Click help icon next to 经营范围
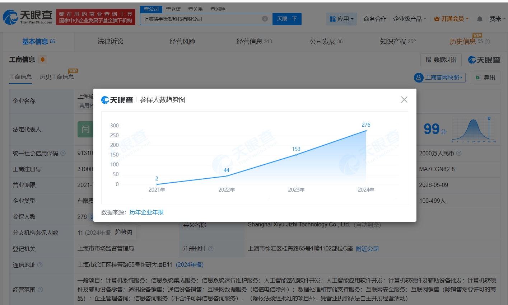 pos(40,290)
